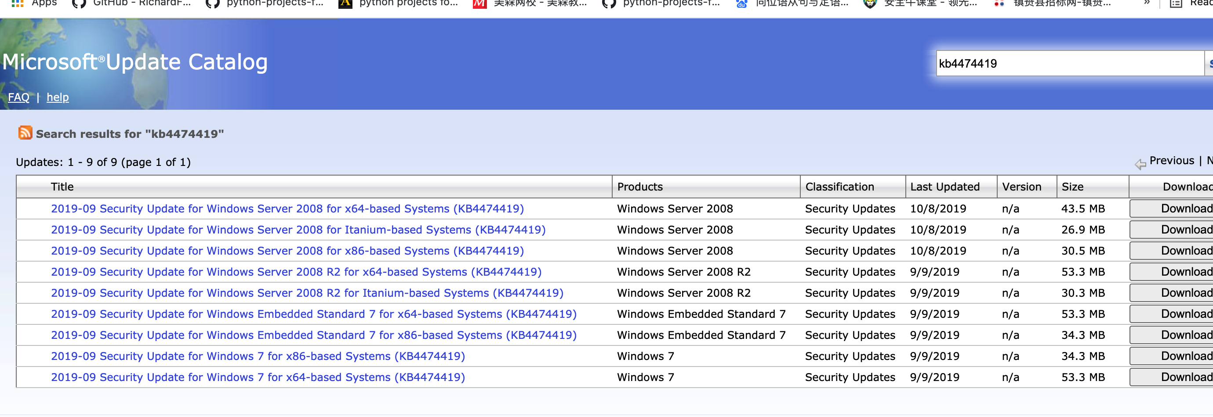
Task: Open the FAQ link
Action: pyautogui.click(x=18, y=97)
